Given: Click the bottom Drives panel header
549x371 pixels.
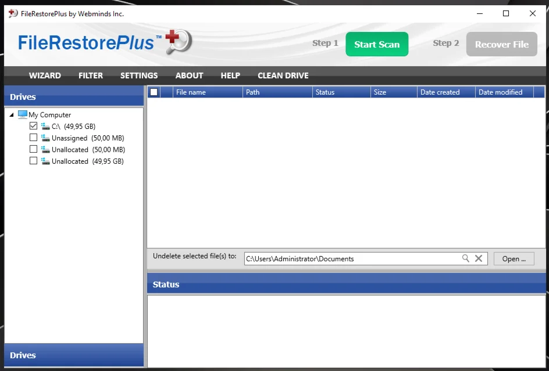Looking at the screenshot, I should click(74, 355).
